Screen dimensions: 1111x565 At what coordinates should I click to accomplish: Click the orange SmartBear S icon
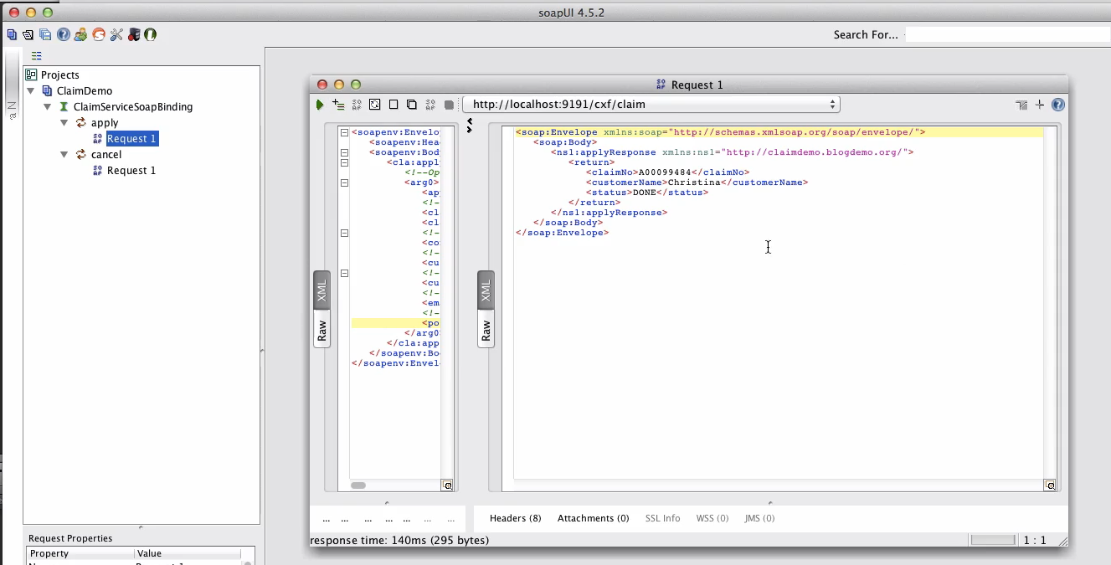[x=98, y=34]
